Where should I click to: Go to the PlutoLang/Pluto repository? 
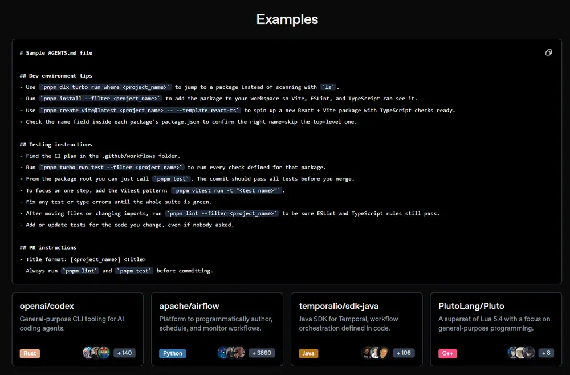471,306
